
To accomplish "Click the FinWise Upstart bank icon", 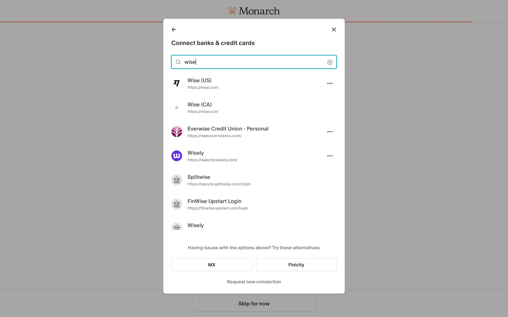I will point(177,204).
